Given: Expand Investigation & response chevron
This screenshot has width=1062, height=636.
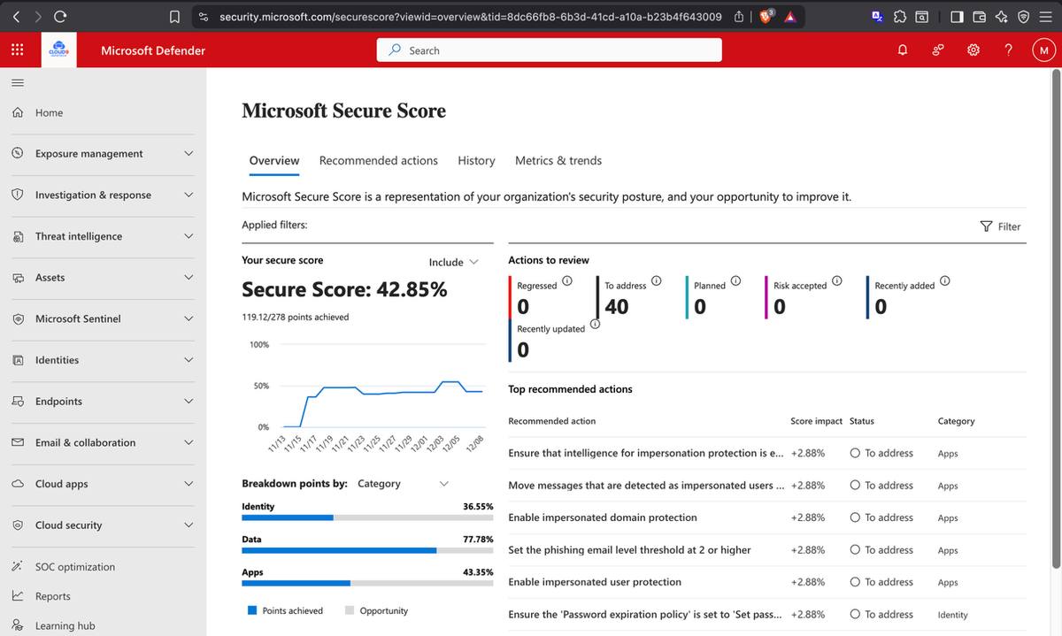Looking at the screenshot, I should (189, 195).
